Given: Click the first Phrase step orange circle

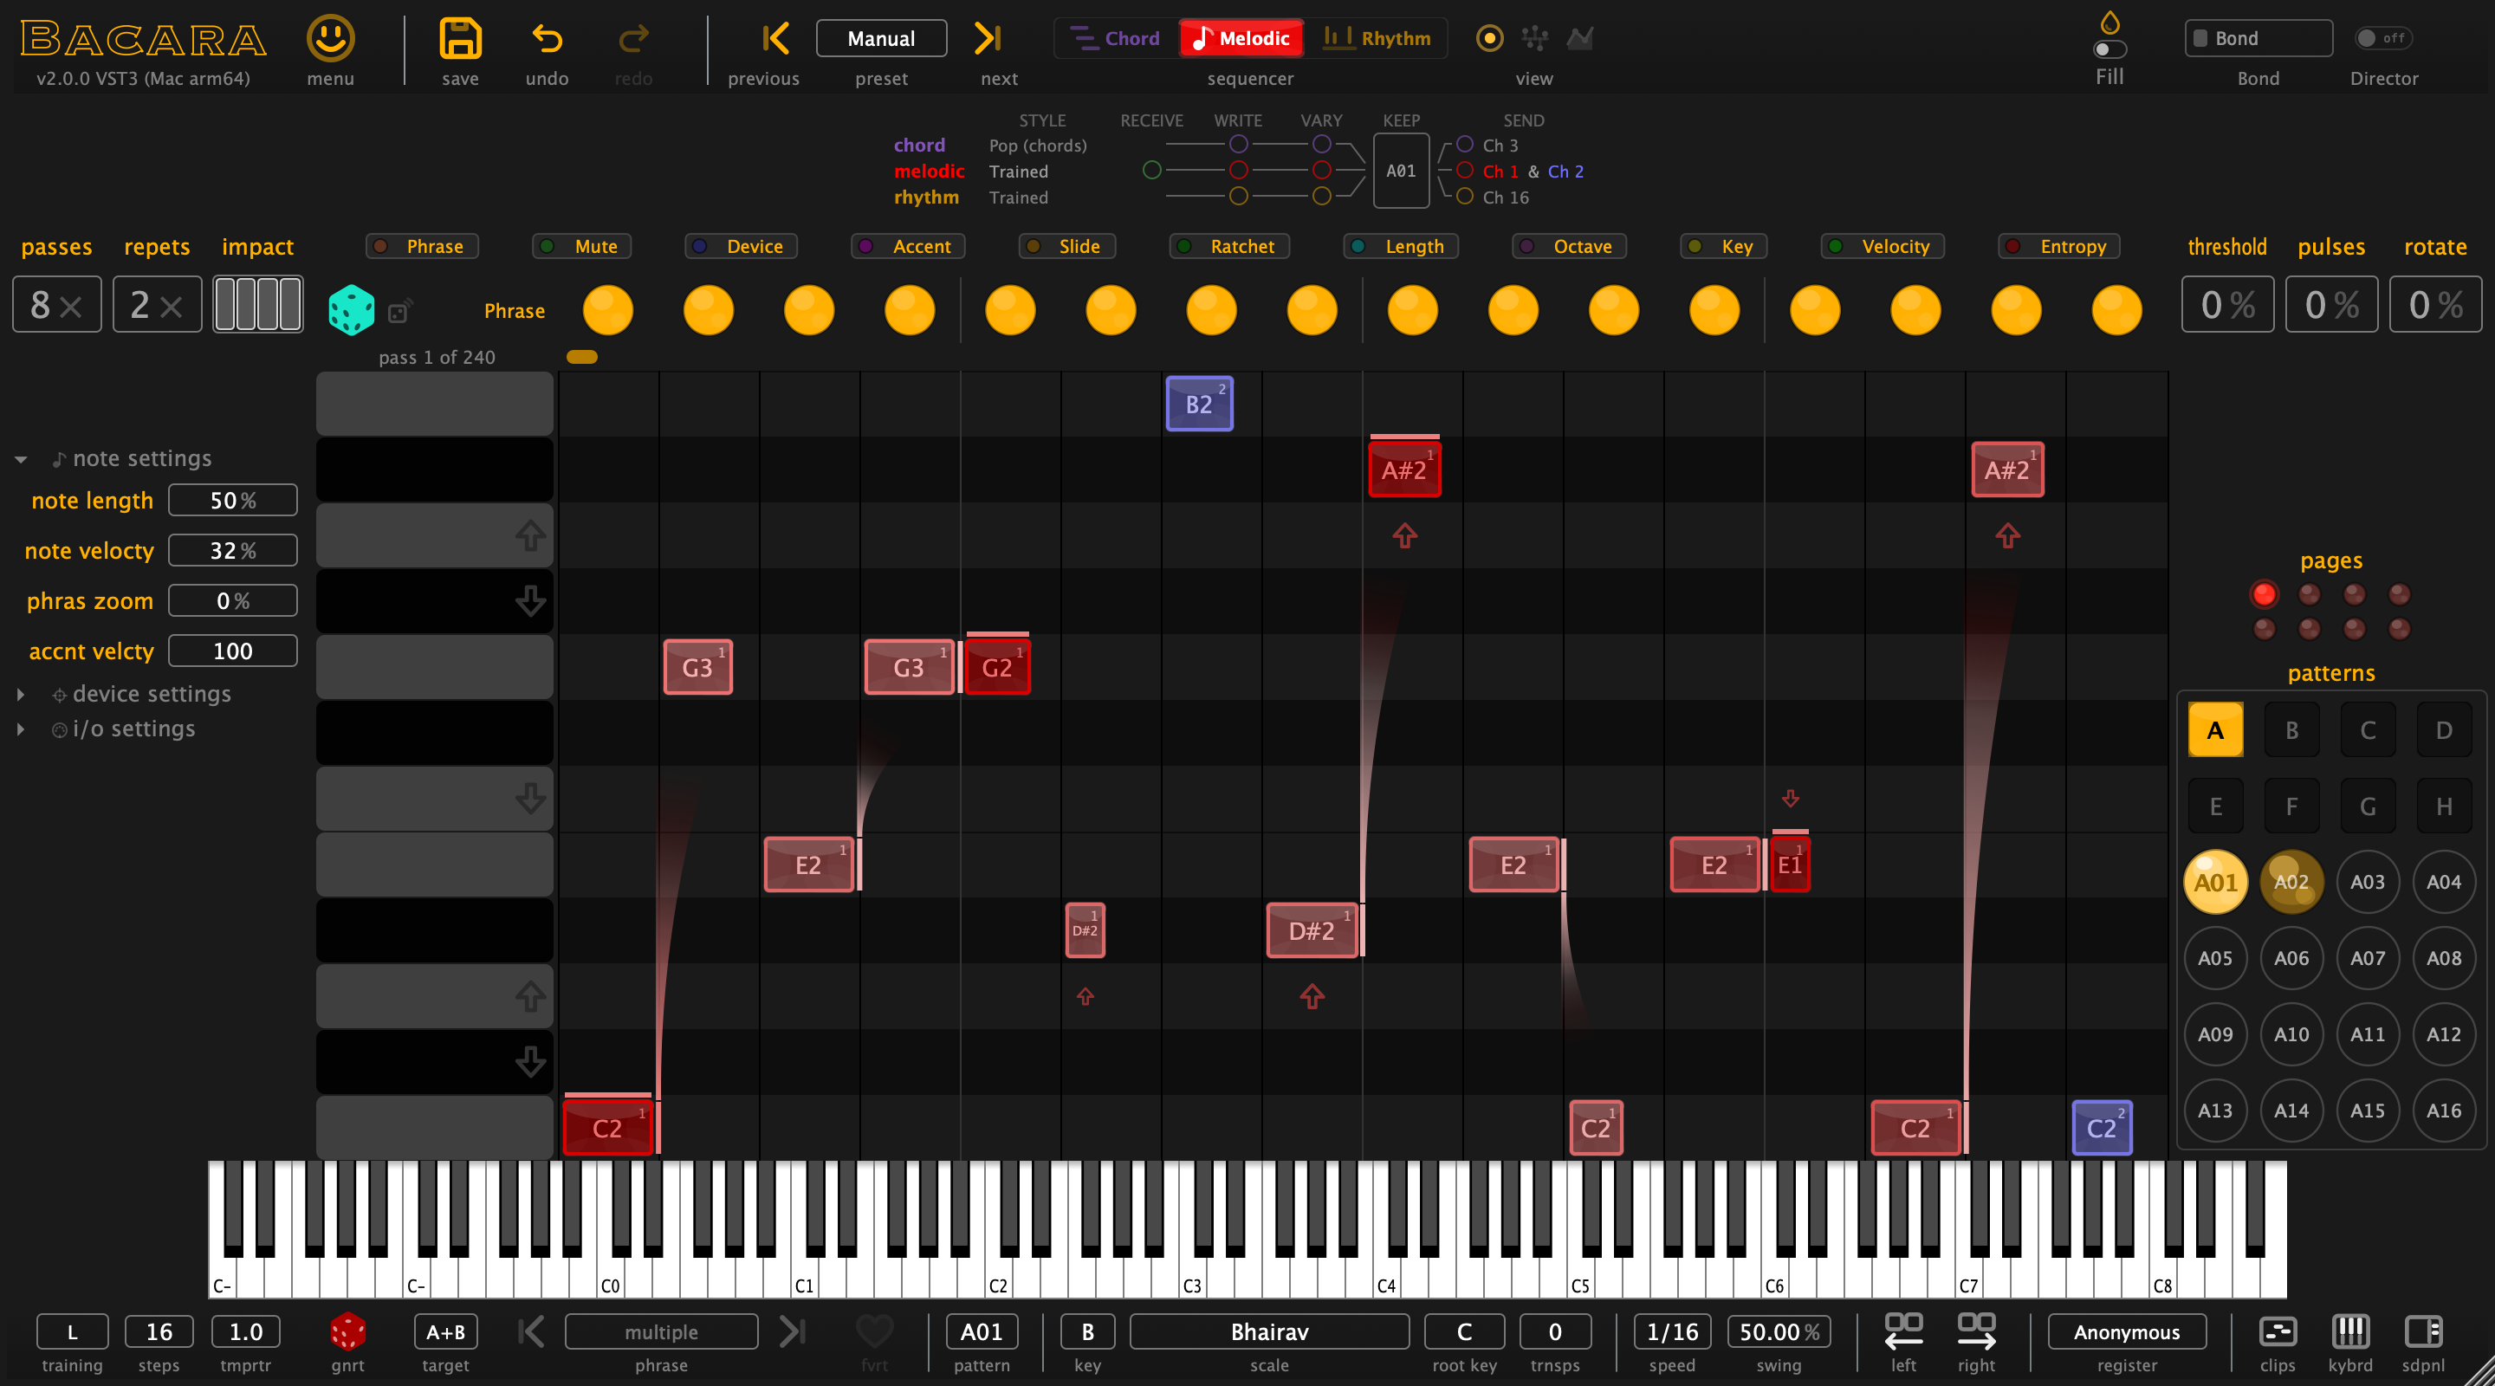Looking at the screenshot, I should (607, 310).
